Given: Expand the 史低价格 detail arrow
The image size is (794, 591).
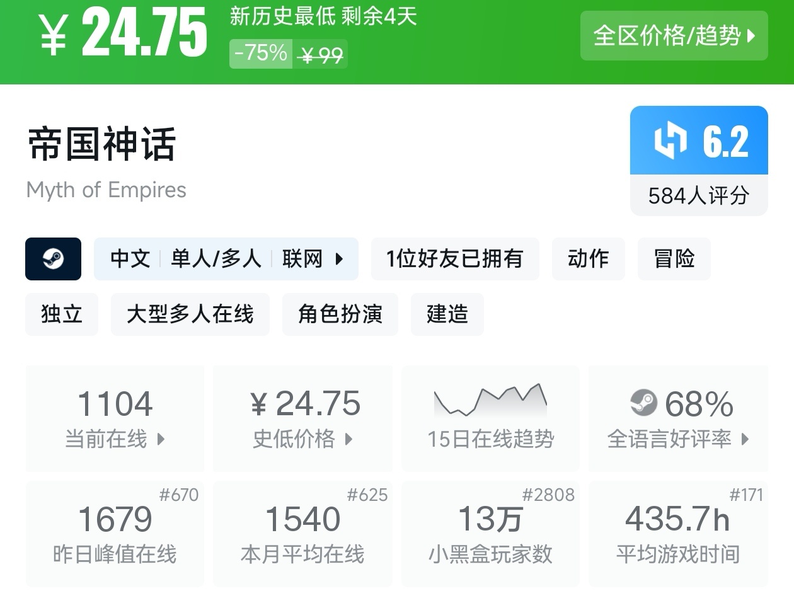Looking at the screenshot, I should point(348,439).
